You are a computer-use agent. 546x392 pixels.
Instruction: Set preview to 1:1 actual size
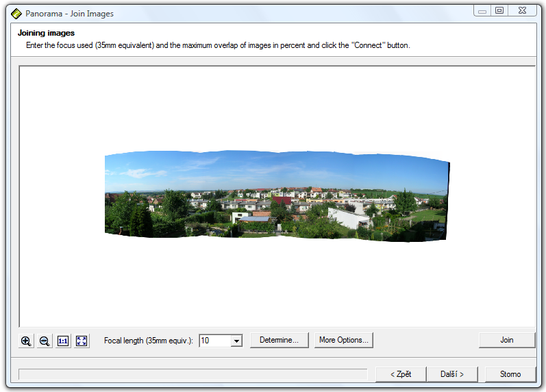63,341
